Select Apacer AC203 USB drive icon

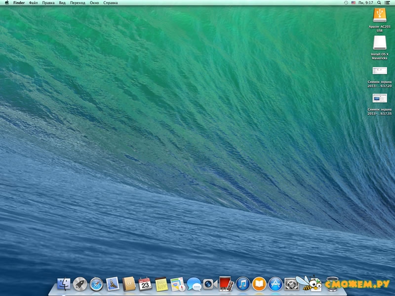(x=379, y=15)
